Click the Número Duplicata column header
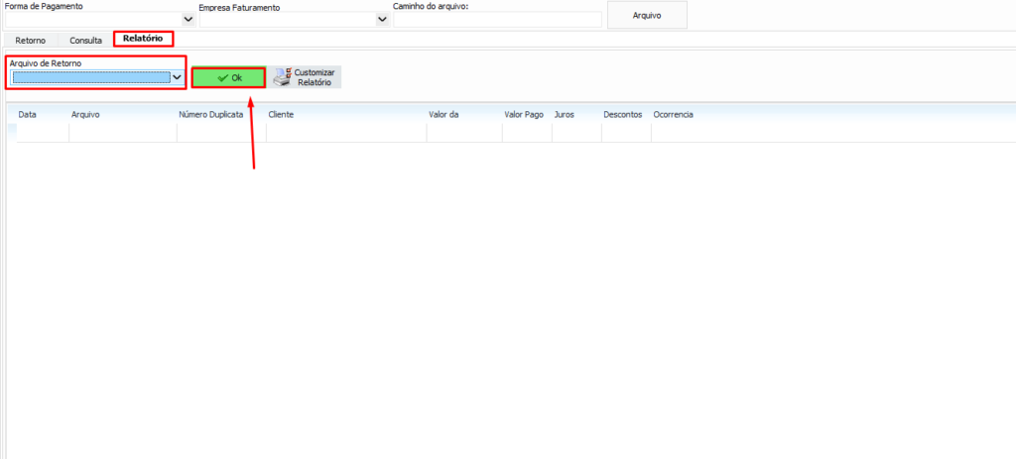The width and height of the screenshot is (1016, 459). (x=210, y=115)
